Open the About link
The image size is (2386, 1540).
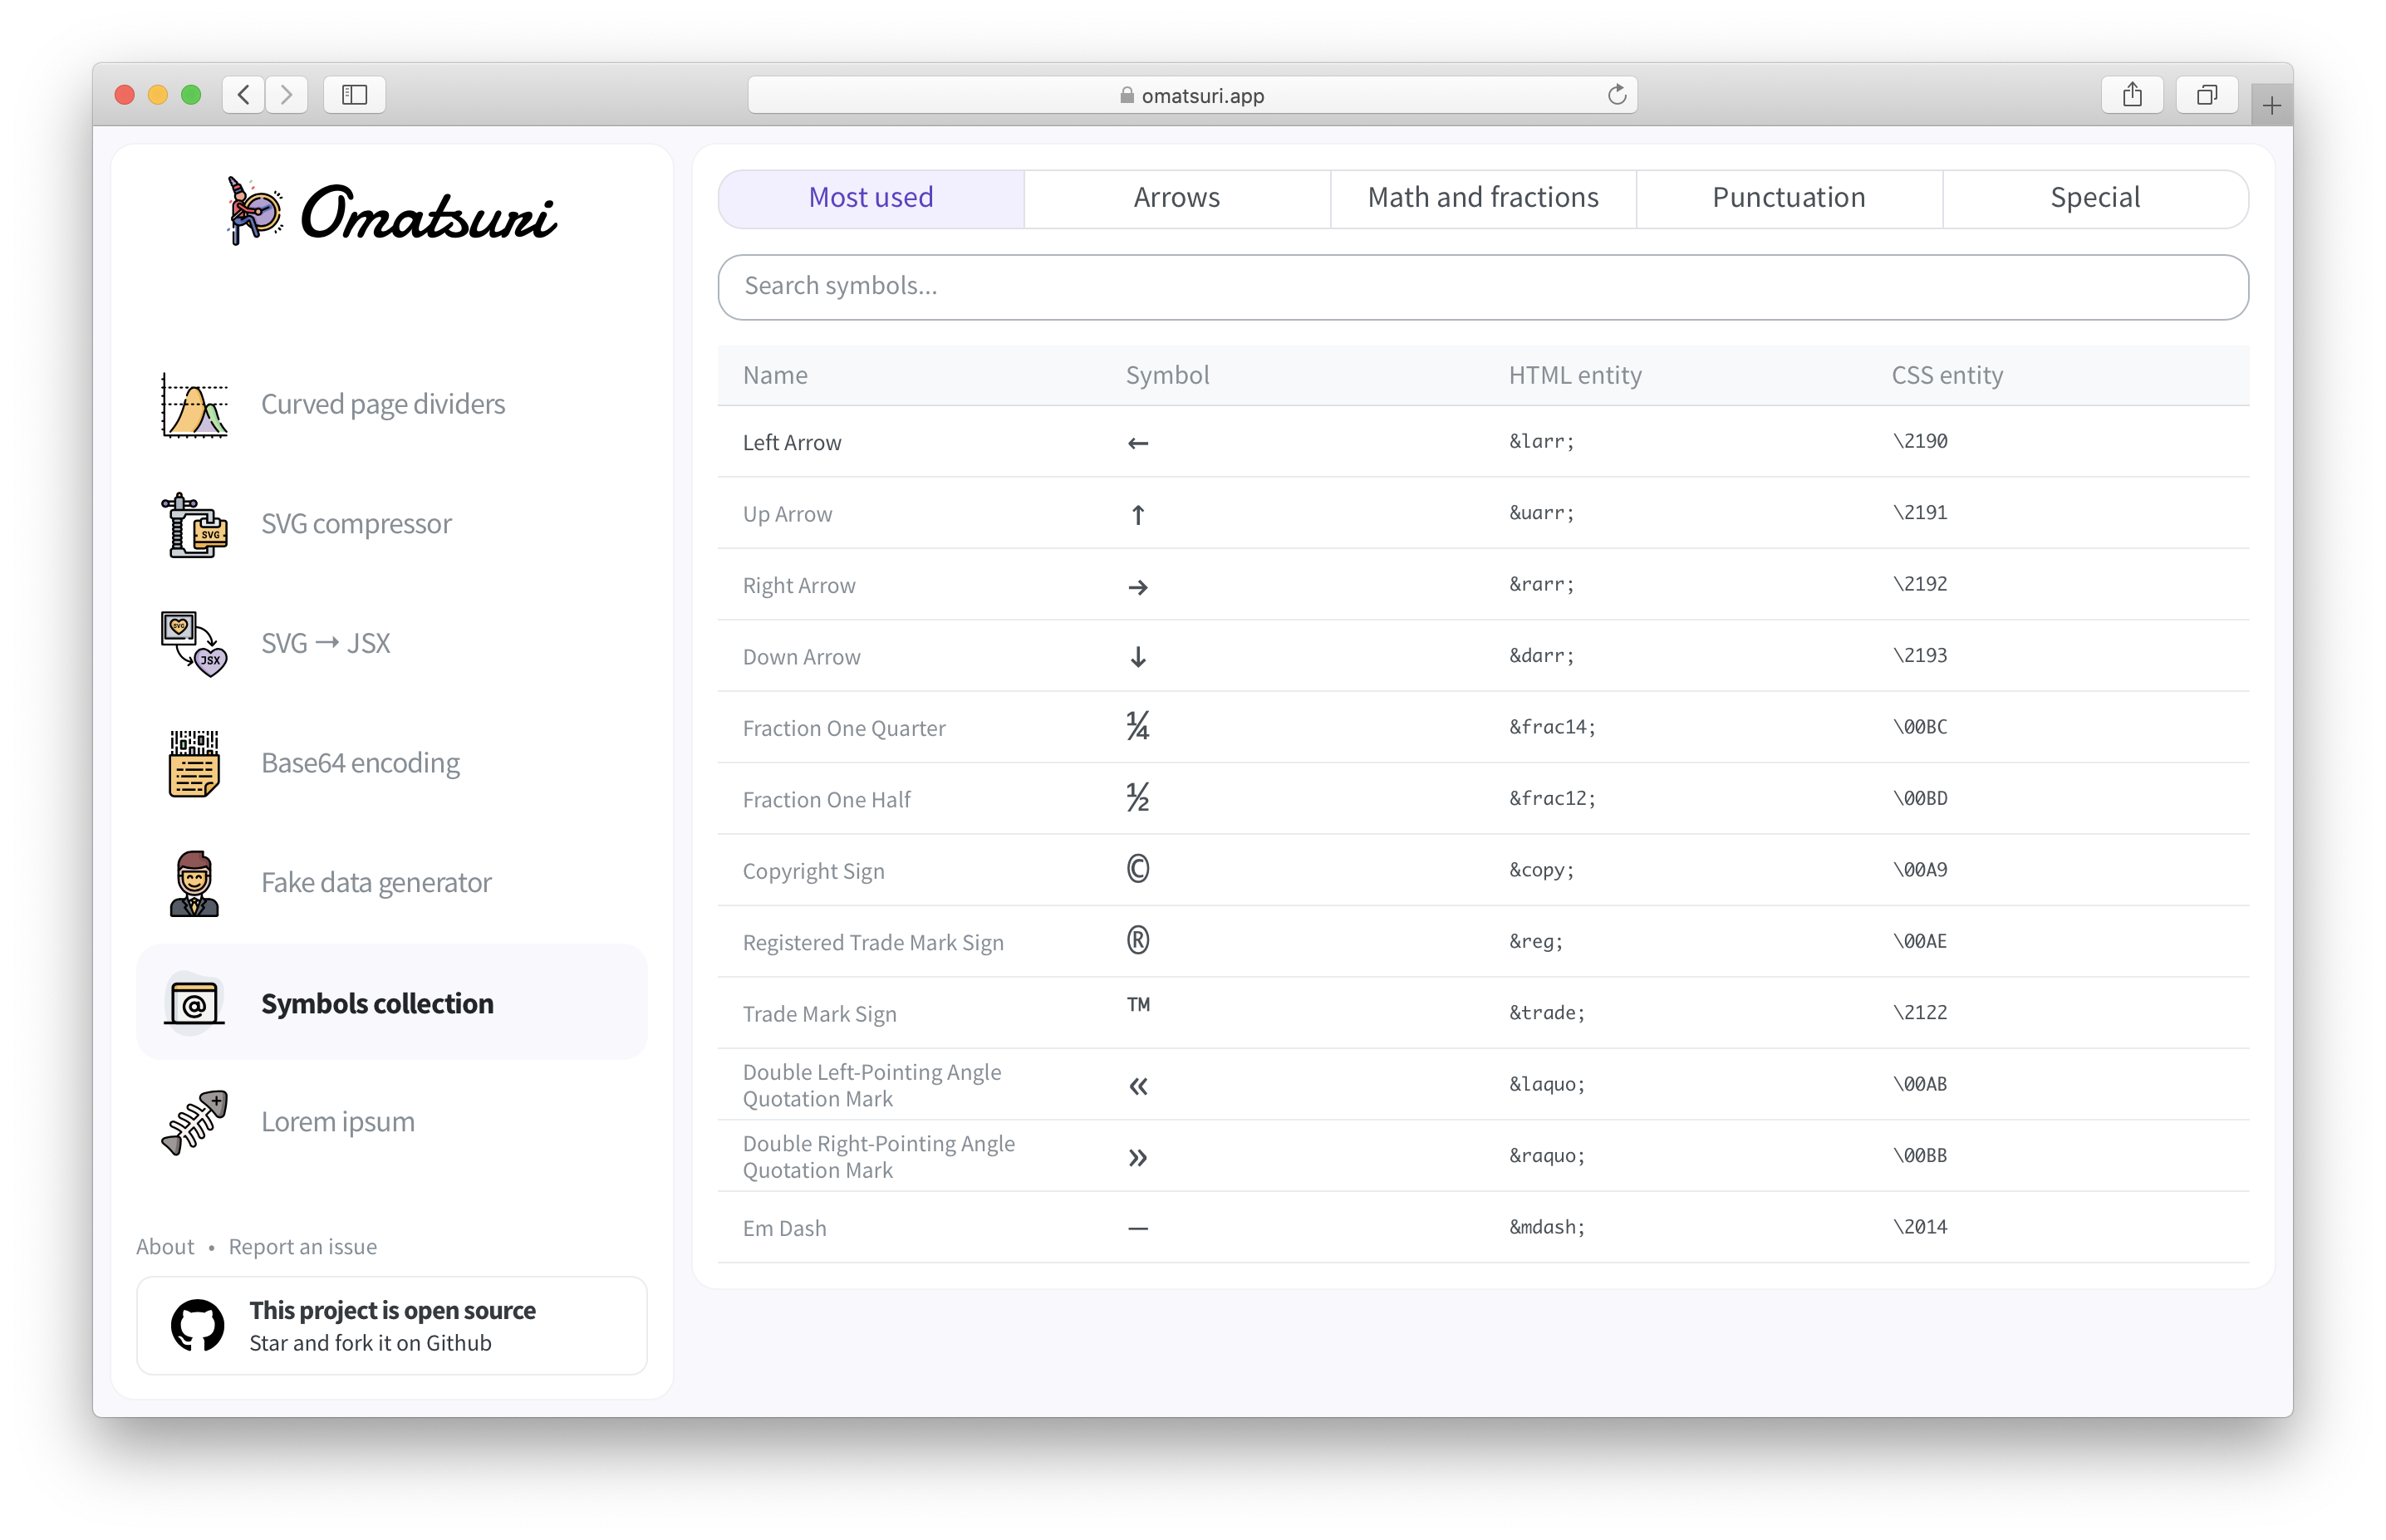coord(165,1247)
